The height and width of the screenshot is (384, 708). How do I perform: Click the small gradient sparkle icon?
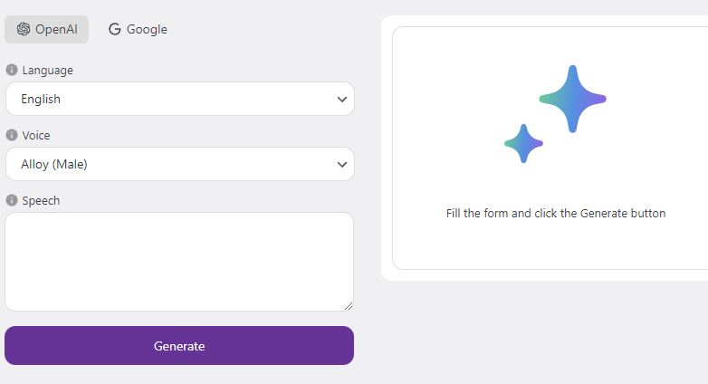pyautogui.click(x=524, y=144)
